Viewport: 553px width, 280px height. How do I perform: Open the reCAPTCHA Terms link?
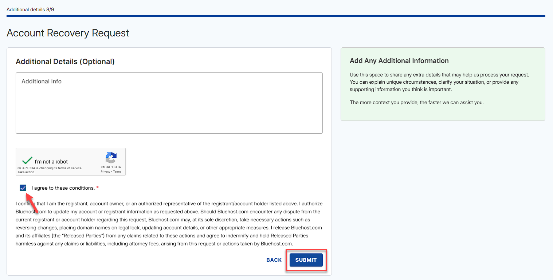117,171
